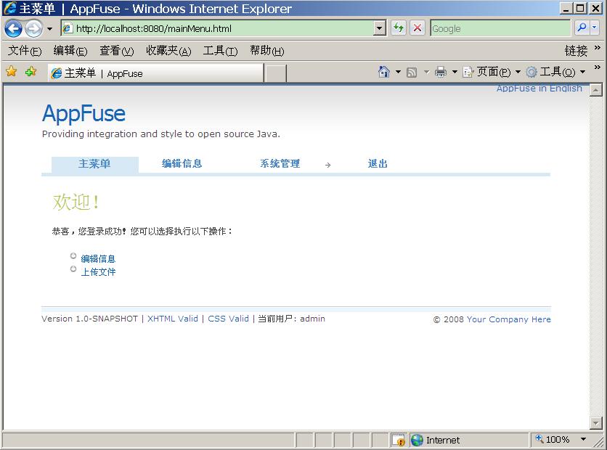Open the search provider options dropdown
Image resolution: width=607 pixels, height=450 pixels.
[595, 28]
